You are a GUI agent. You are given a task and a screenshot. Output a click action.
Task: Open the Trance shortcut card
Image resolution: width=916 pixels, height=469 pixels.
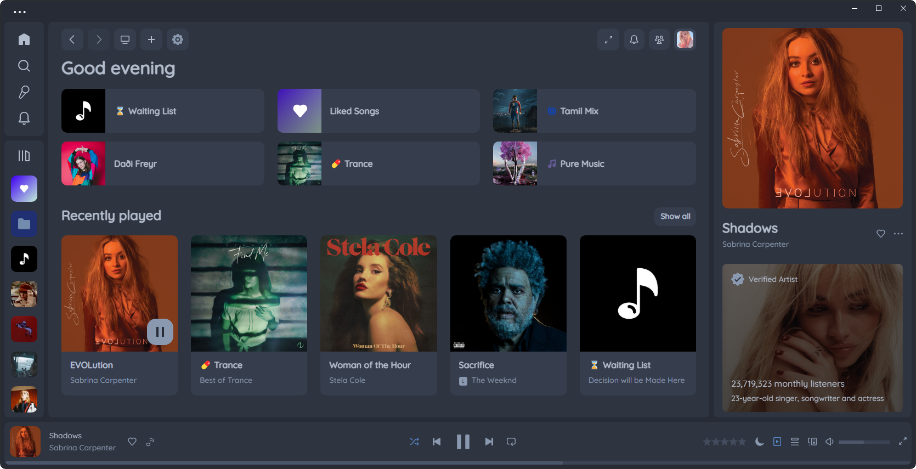coord(378,163)
